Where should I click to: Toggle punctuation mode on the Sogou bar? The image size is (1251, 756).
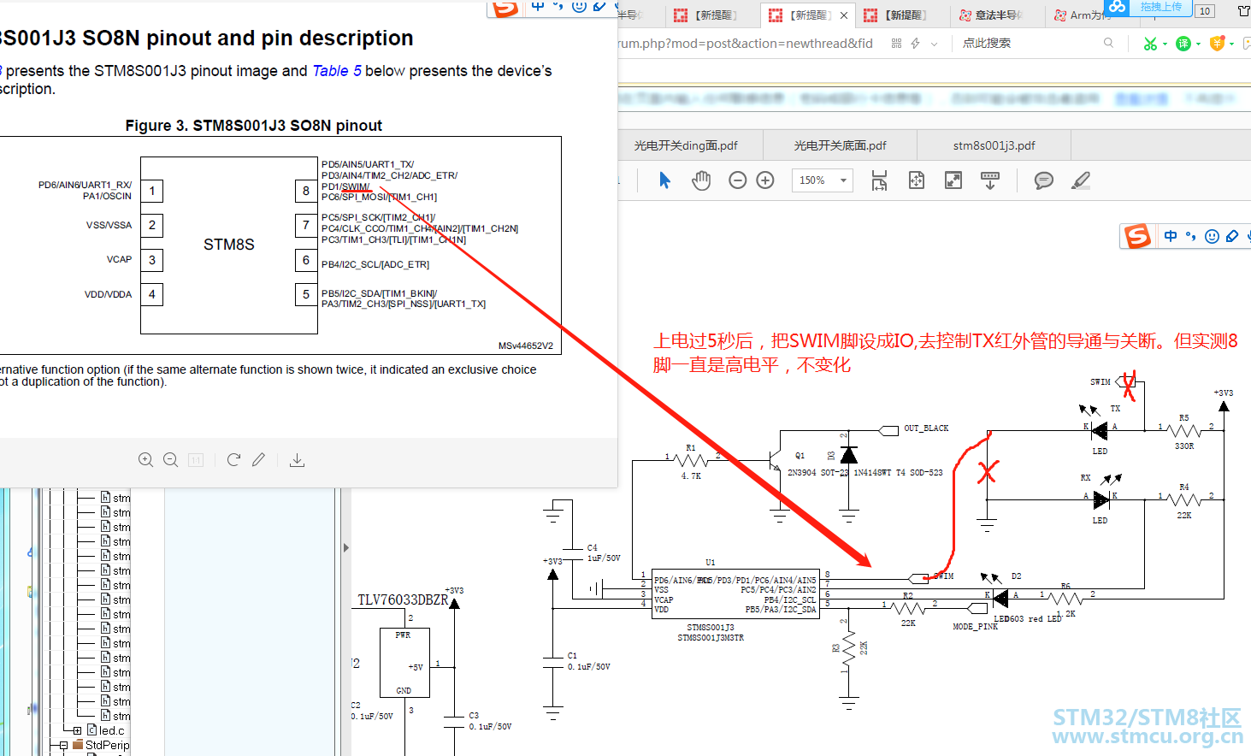1191,236
